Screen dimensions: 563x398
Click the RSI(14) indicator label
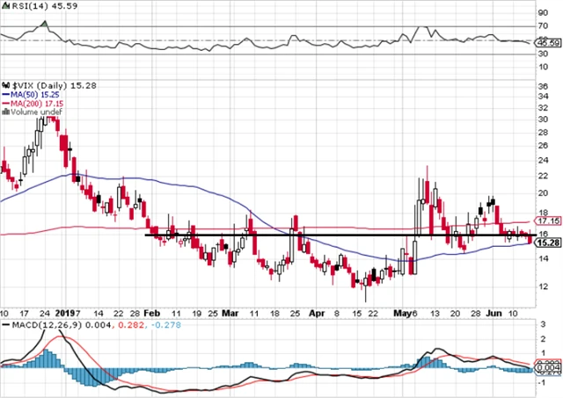coord(26,7)
